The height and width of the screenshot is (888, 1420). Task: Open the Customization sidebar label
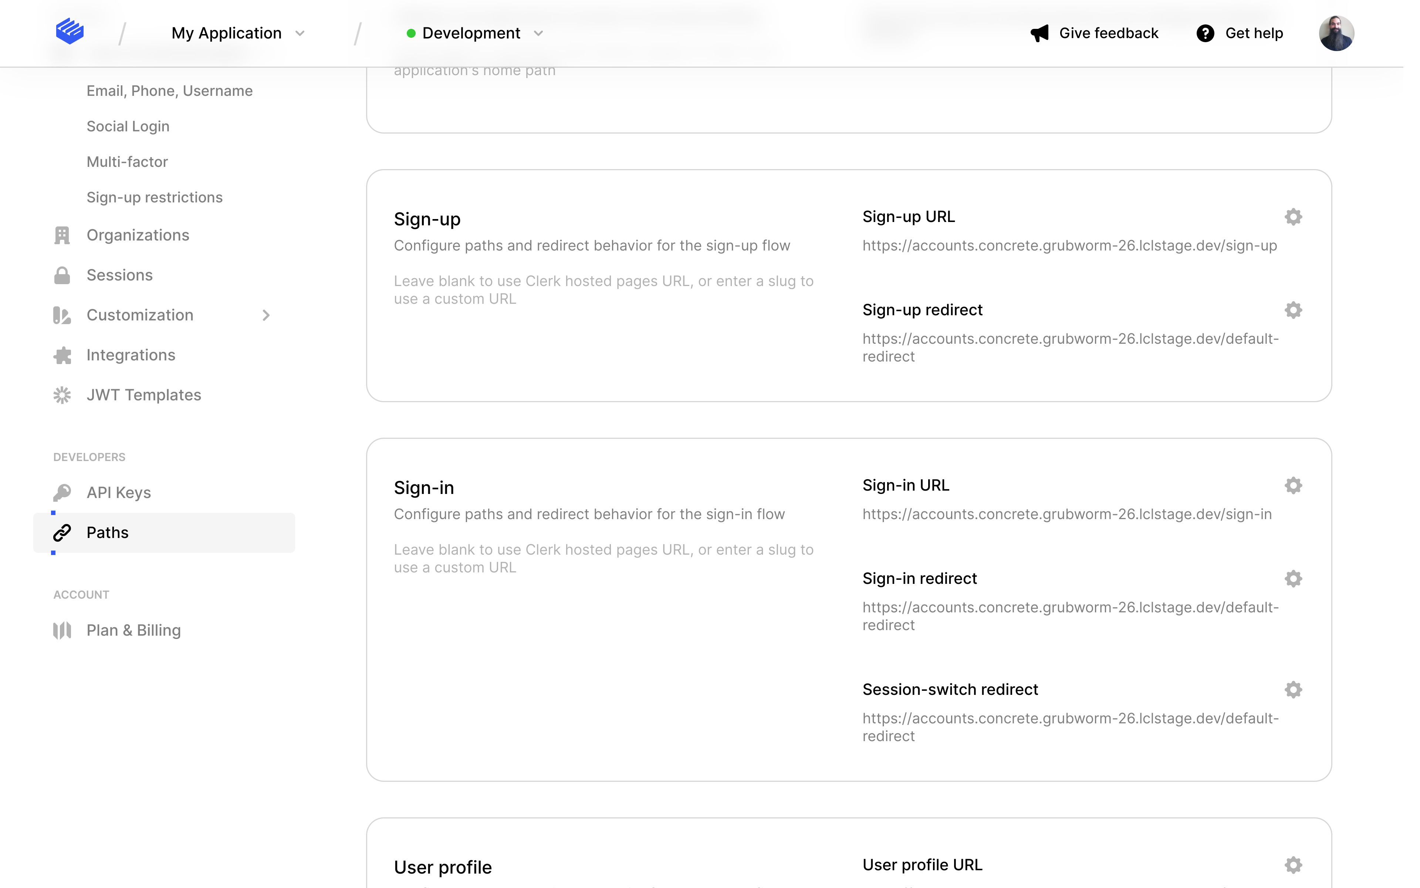click(x=140, y=315)
